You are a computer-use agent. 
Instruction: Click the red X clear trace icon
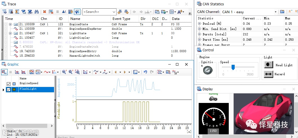pos(44,12)
